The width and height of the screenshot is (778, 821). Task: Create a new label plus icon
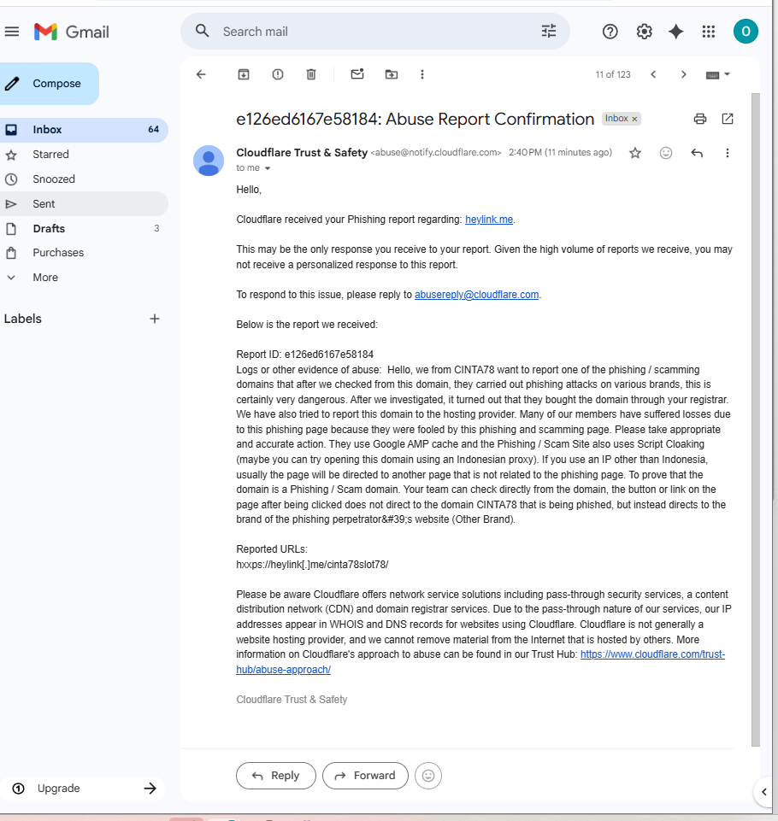pos(155,319)
